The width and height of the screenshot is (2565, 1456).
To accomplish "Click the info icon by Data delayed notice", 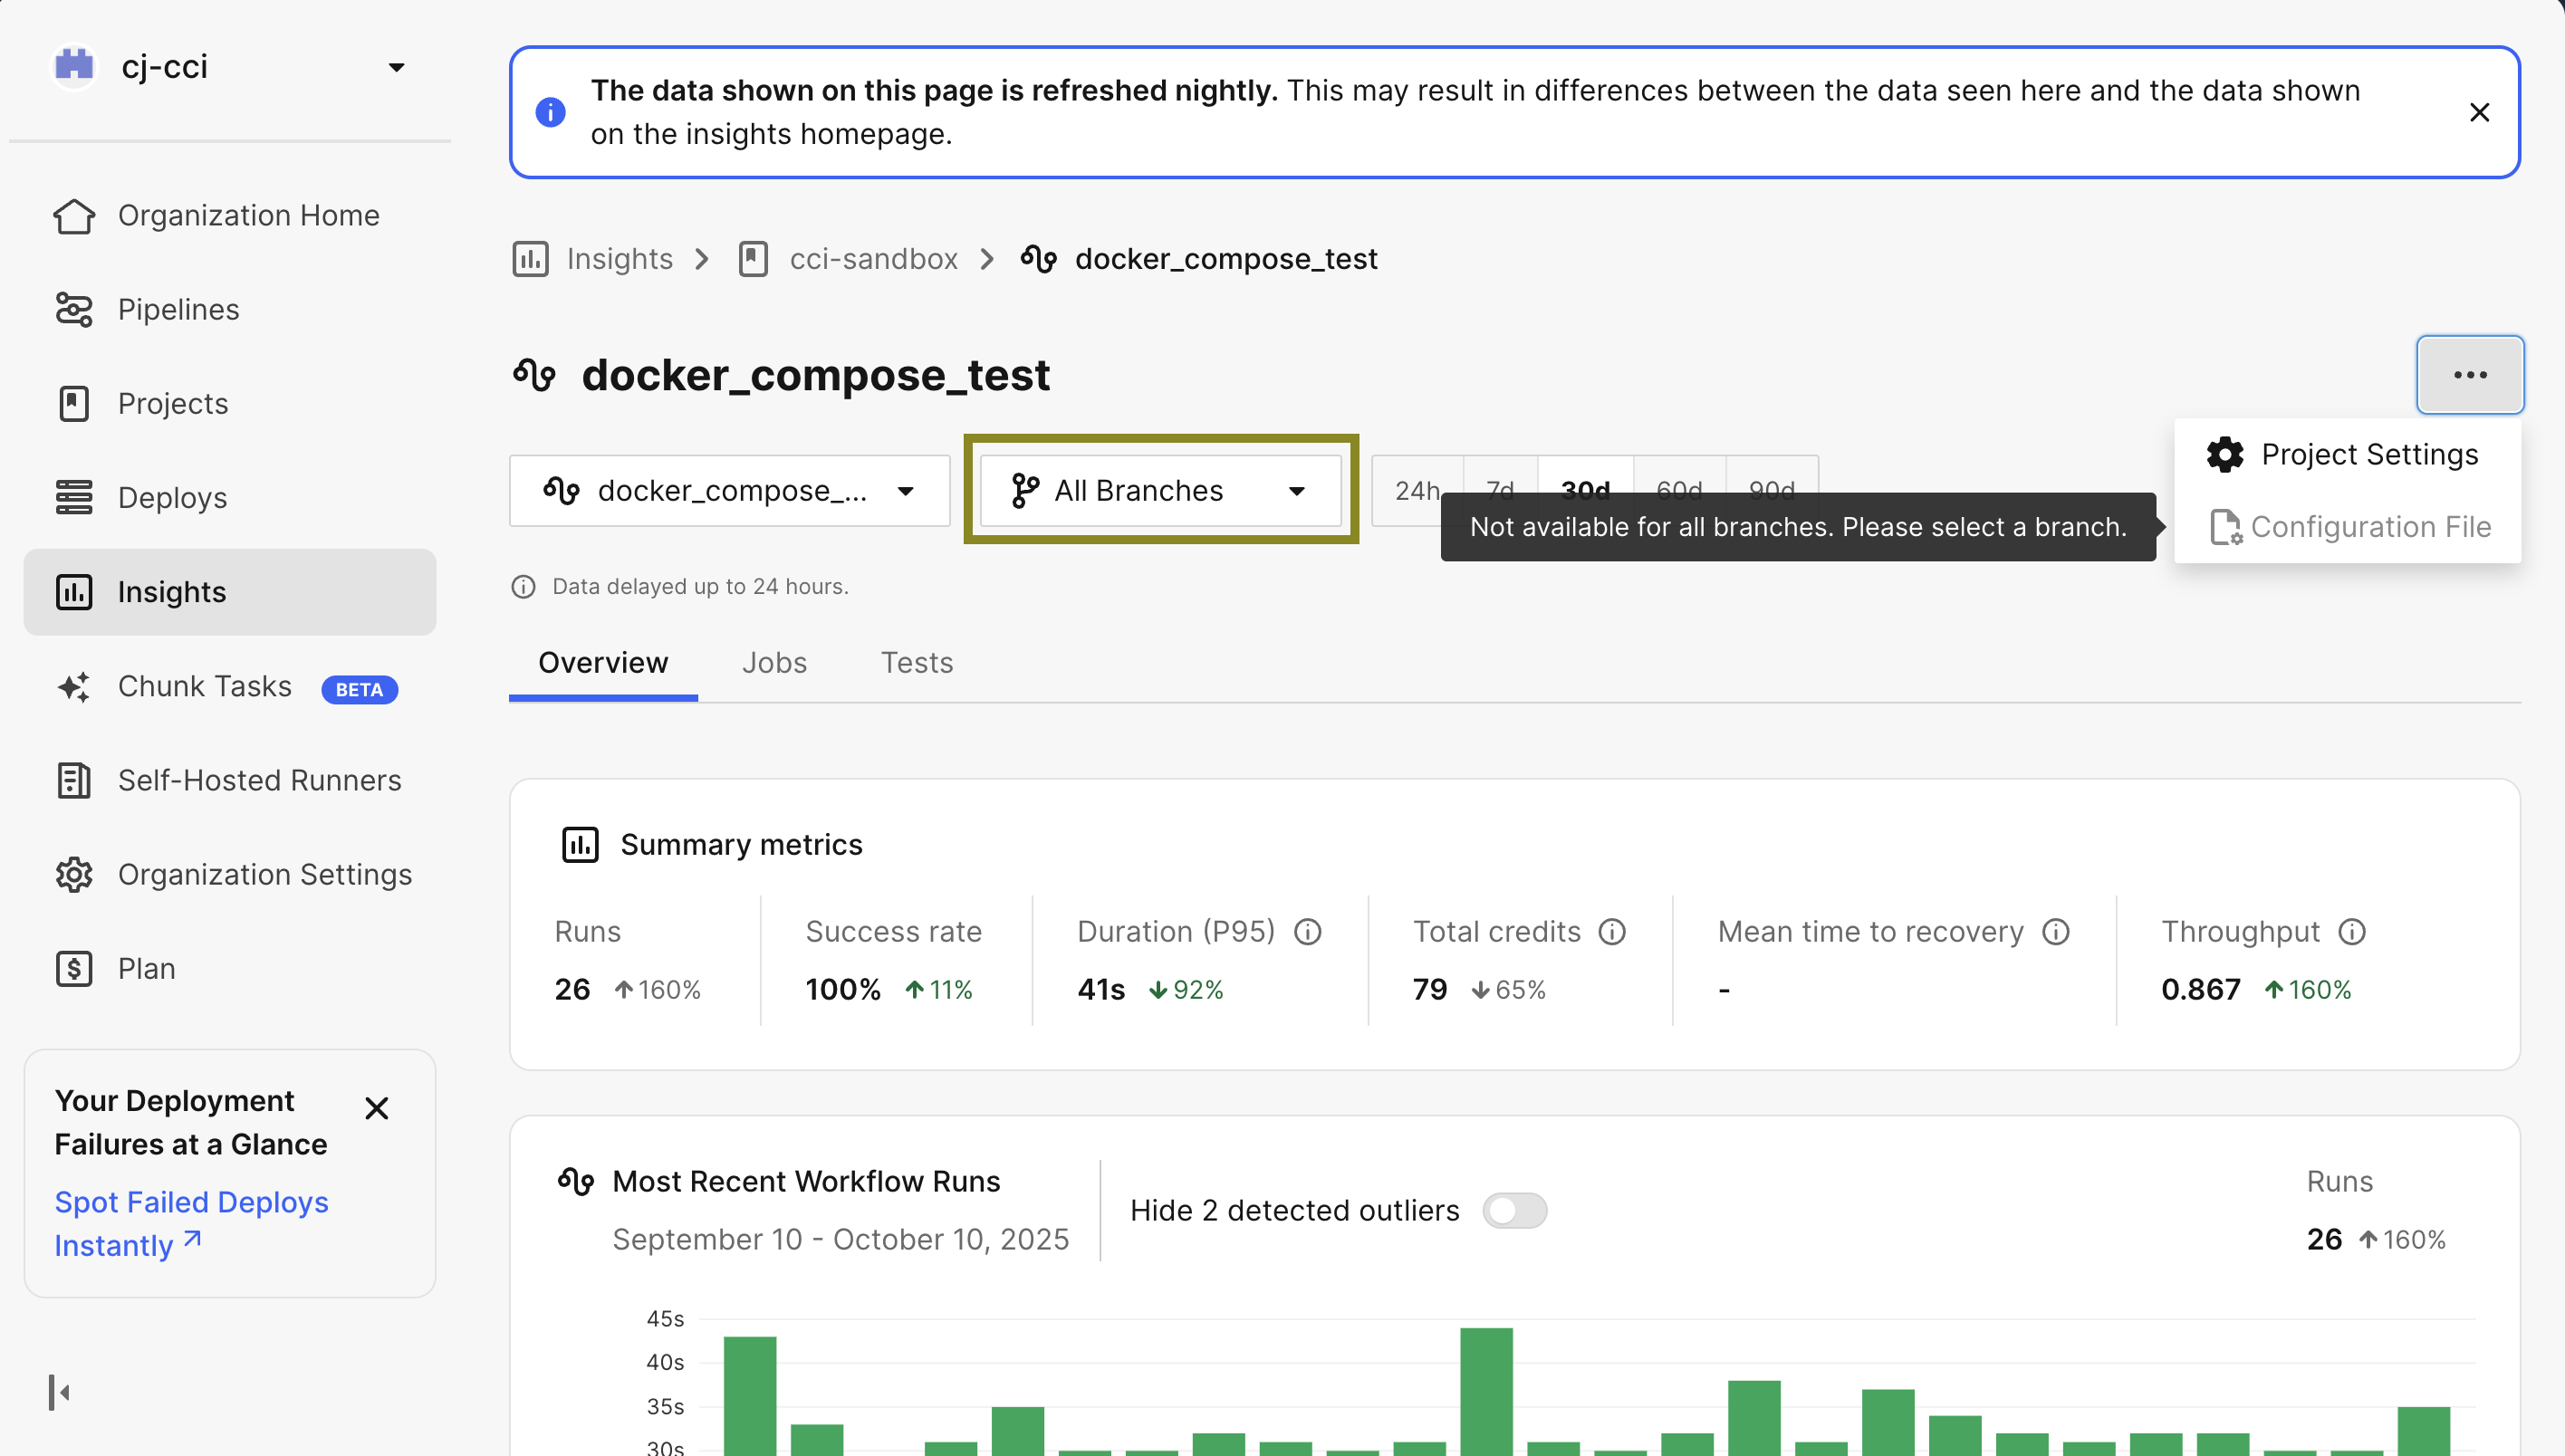I will click(523, 587).
